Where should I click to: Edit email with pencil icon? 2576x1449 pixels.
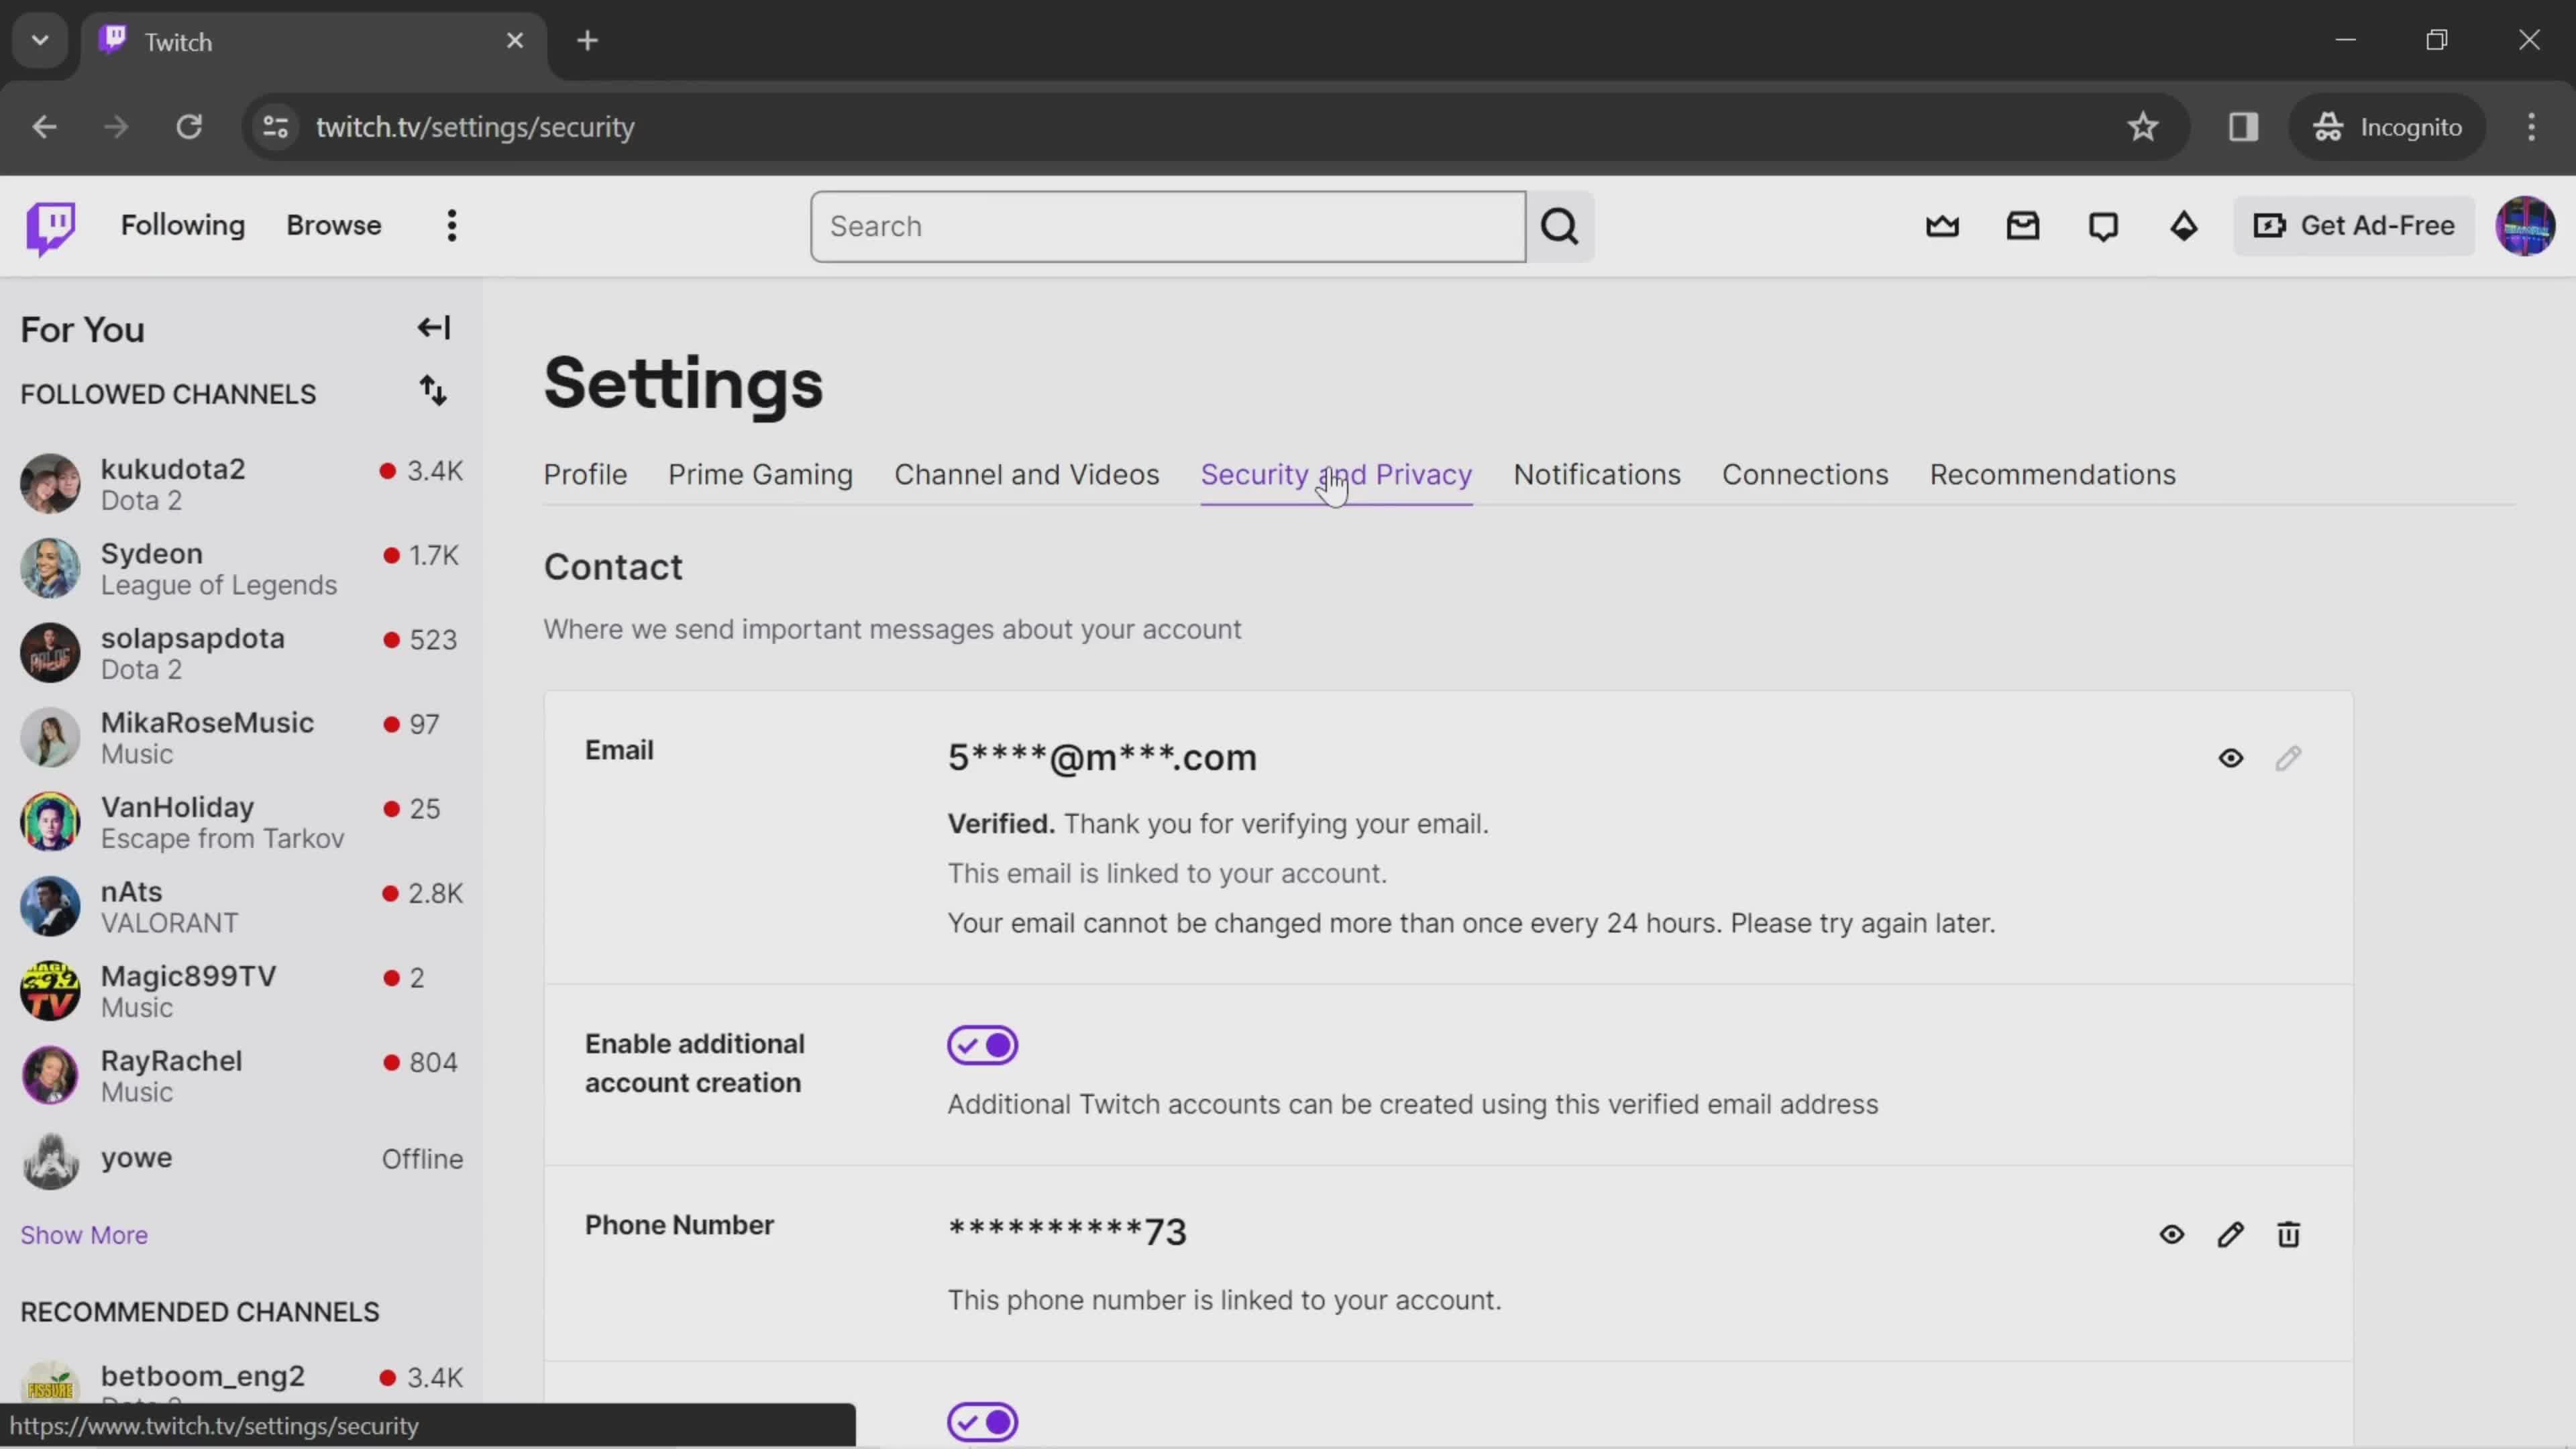tap(2288, 758)
